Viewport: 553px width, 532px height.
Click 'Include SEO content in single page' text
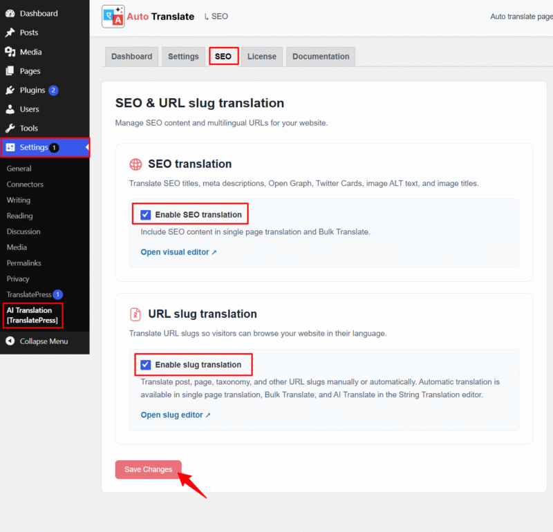pyautogui.click(x=255, y=232)
